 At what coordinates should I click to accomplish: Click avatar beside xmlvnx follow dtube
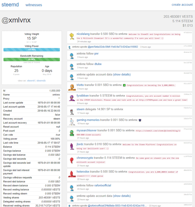click(x=72, y=66)
